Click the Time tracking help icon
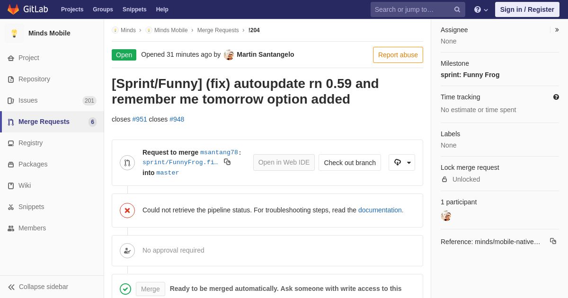The height and width of the screenshot is (298, 568). (x=556, y=97)
